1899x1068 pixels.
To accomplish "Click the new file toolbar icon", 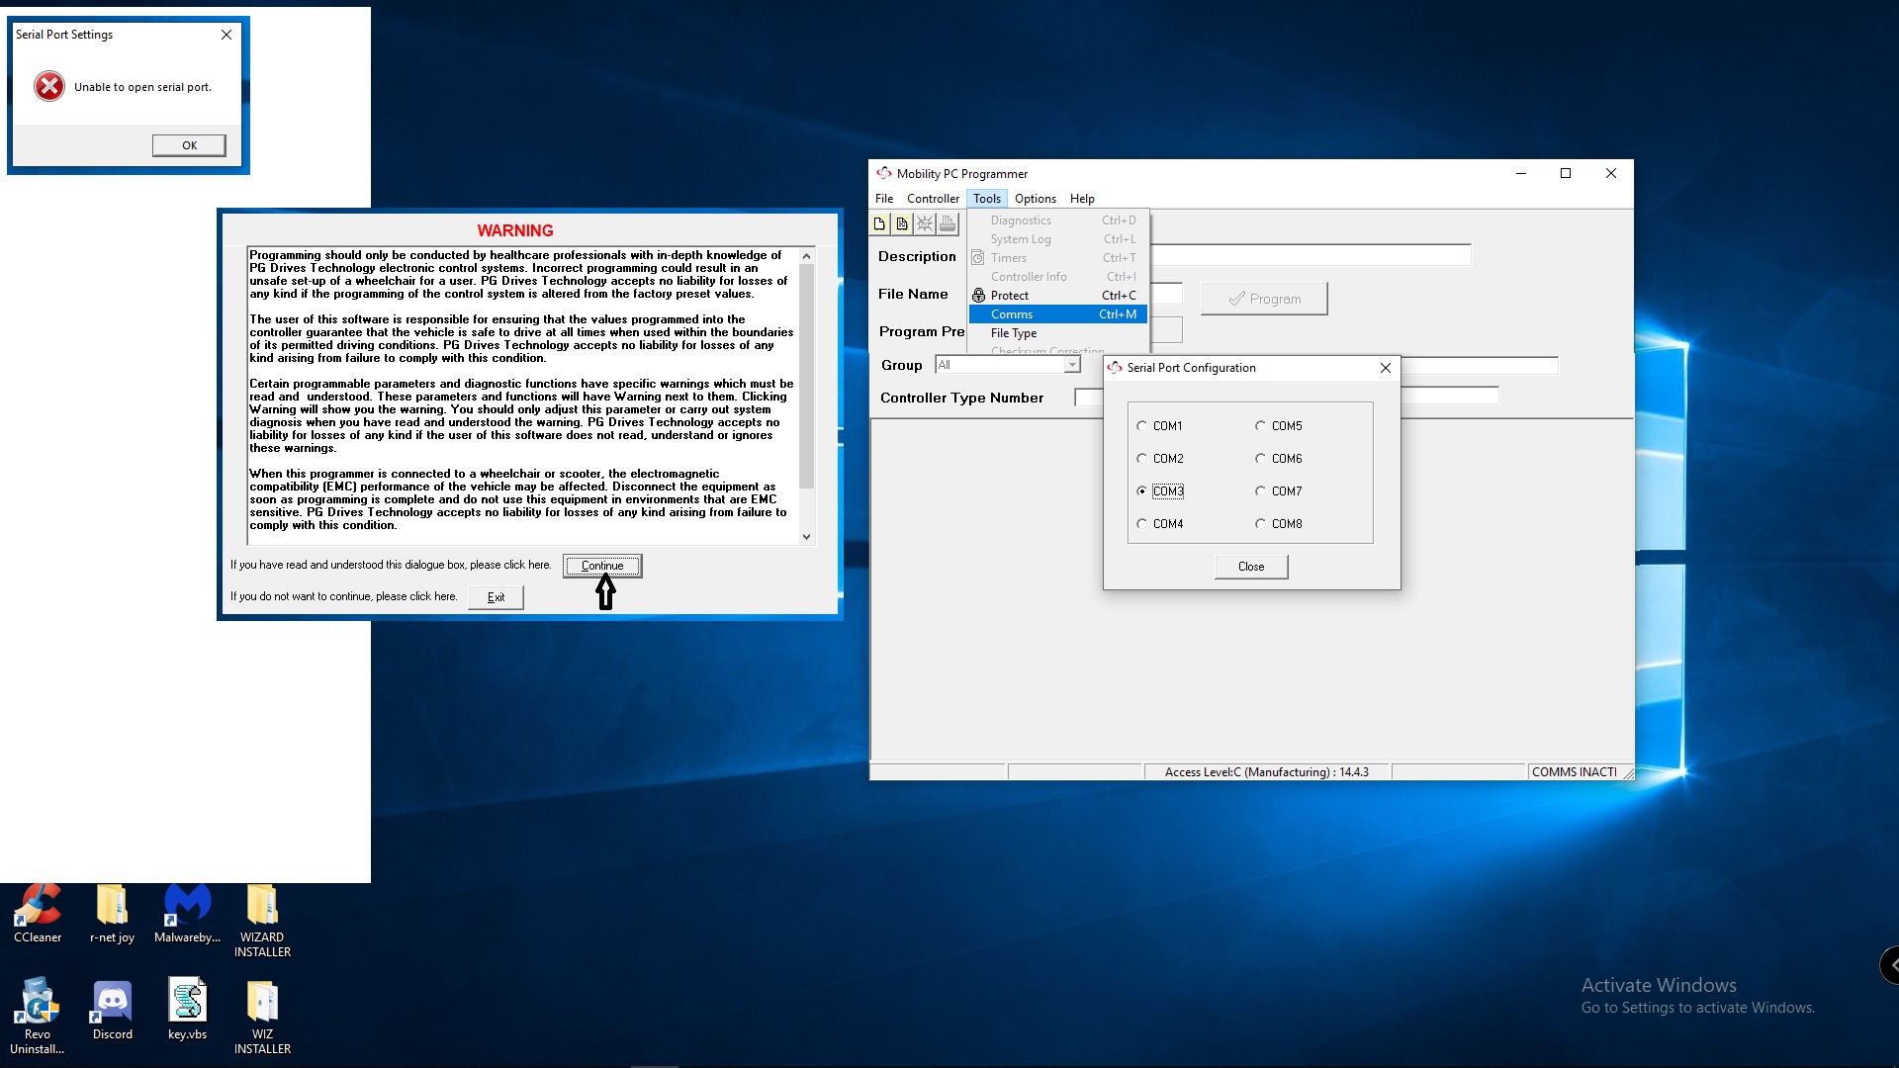I will click(879, 224).
